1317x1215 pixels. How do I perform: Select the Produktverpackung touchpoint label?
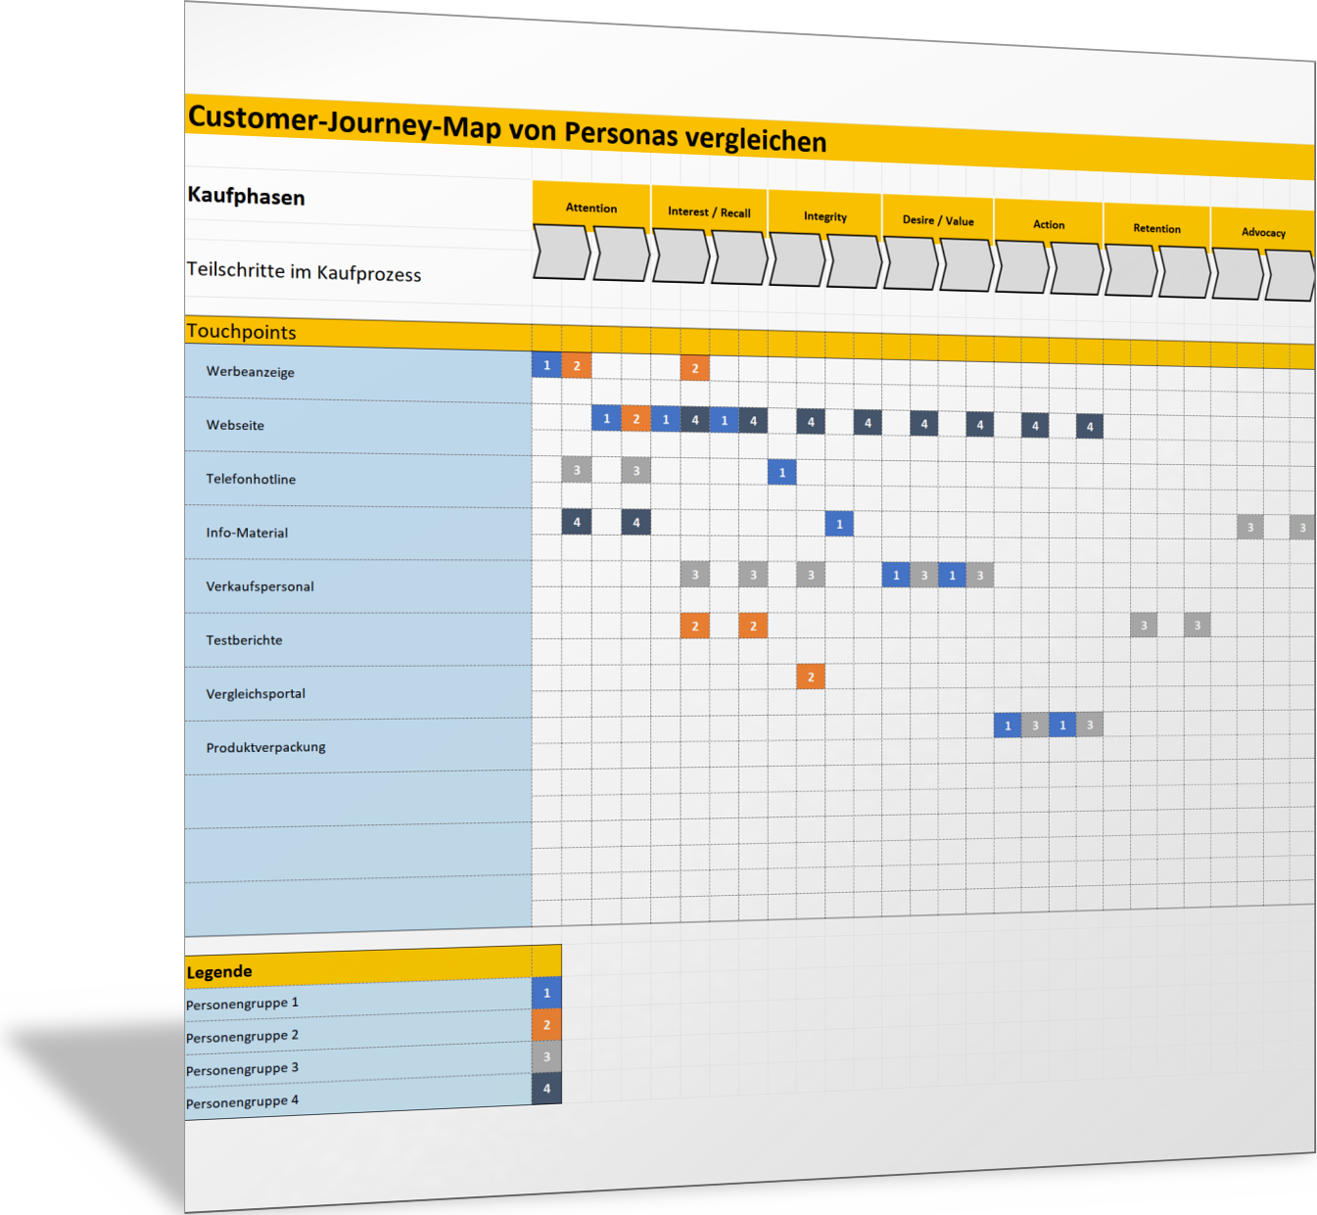click(x=265, y=747)
